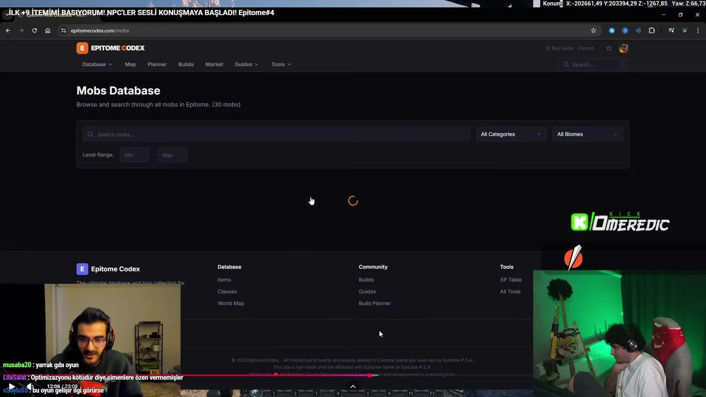706x397 pixels.
Task: Open the Chrome three-dot menu
Action: pos(698,30)
